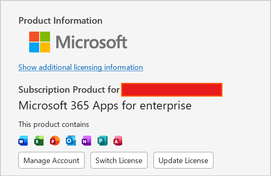Screen dimensions: 271x176
Task: Click the Update License button
Action: 183,160
